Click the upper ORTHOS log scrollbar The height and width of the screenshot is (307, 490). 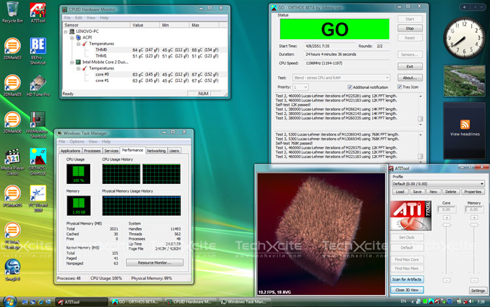click(x=420, y=110)
